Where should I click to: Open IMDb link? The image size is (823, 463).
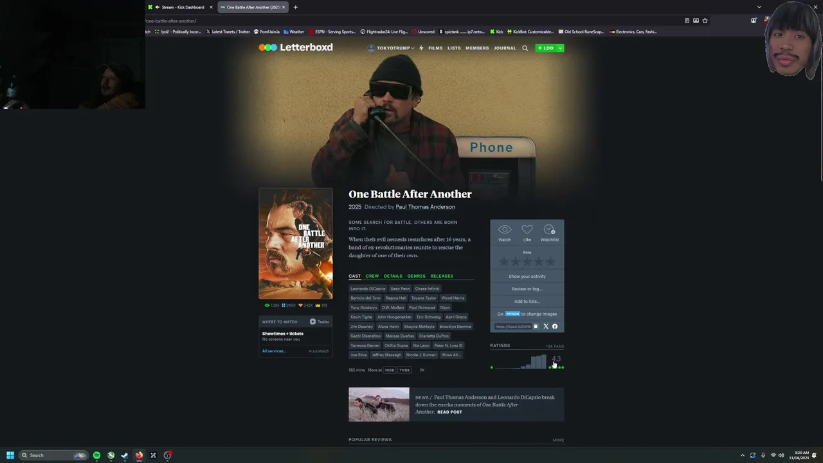tap(390, 370)
